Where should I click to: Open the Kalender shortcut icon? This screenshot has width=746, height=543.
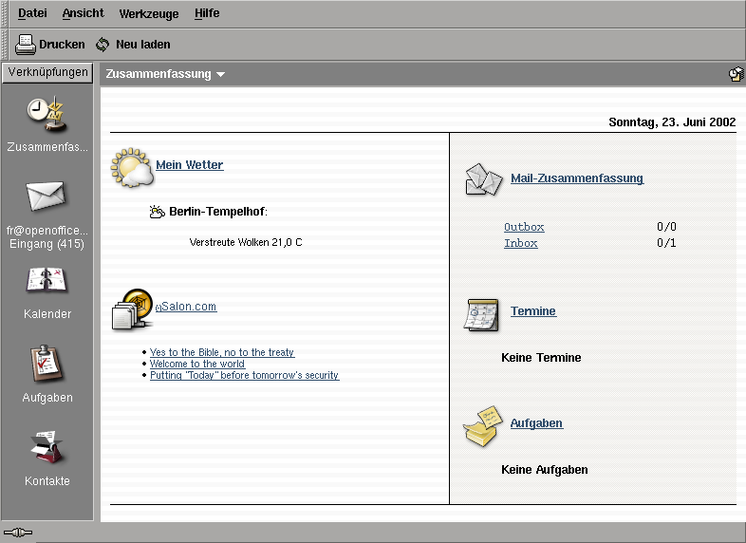[47, 279]
